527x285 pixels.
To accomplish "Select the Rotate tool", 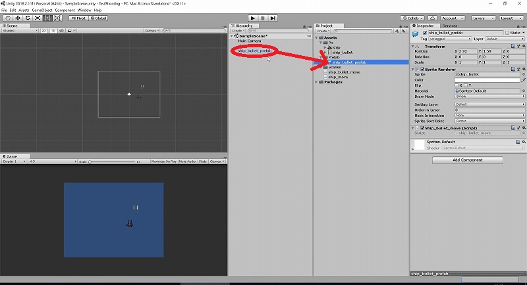I will (28, 18).
